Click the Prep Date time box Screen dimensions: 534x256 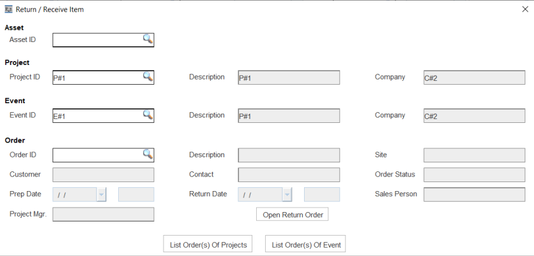(x=136, y=194)
